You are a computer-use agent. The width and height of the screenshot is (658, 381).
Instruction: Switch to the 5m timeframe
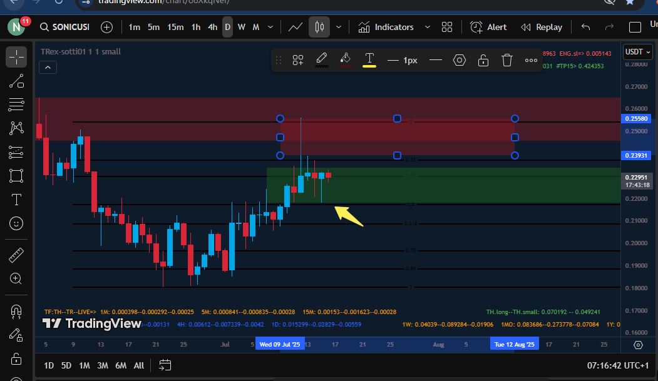tap(153, 28)
